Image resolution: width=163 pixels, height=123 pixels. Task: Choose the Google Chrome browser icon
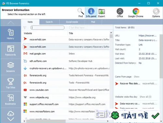point(136,13)
